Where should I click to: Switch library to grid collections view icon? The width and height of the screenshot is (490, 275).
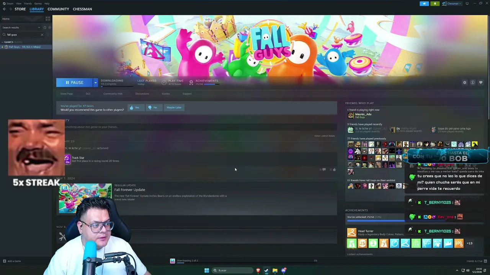pos(48,18)
